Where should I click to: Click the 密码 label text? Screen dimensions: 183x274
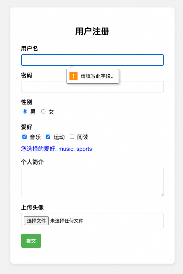coord(27,75)
